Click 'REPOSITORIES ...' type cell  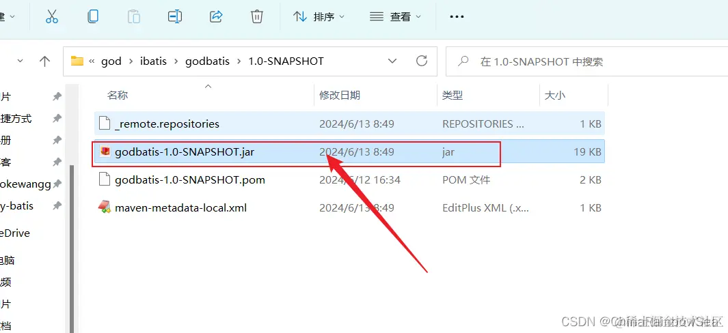point(482,124)
